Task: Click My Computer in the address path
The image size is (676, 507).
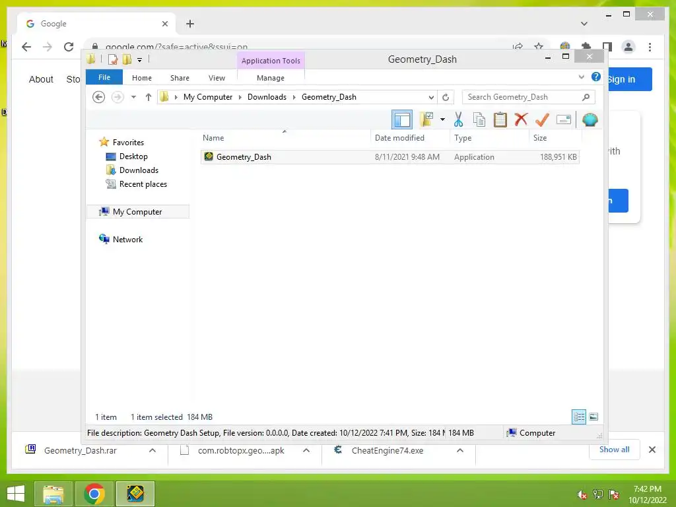Action: (x=208, y=97)
